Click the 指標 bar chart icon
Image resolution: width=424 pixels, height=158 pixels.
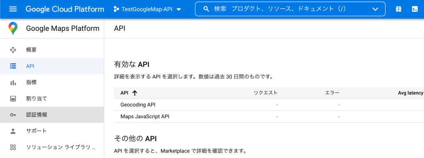[x=13, y=83]
